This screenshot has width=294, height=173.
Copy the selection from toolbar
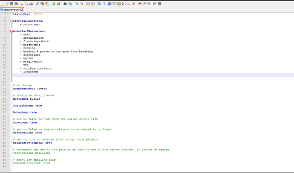click(42, 3)
